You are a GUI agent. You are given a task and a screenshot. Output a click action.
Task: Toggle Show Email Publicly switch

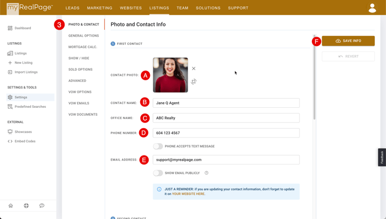[x=158, y=173]
